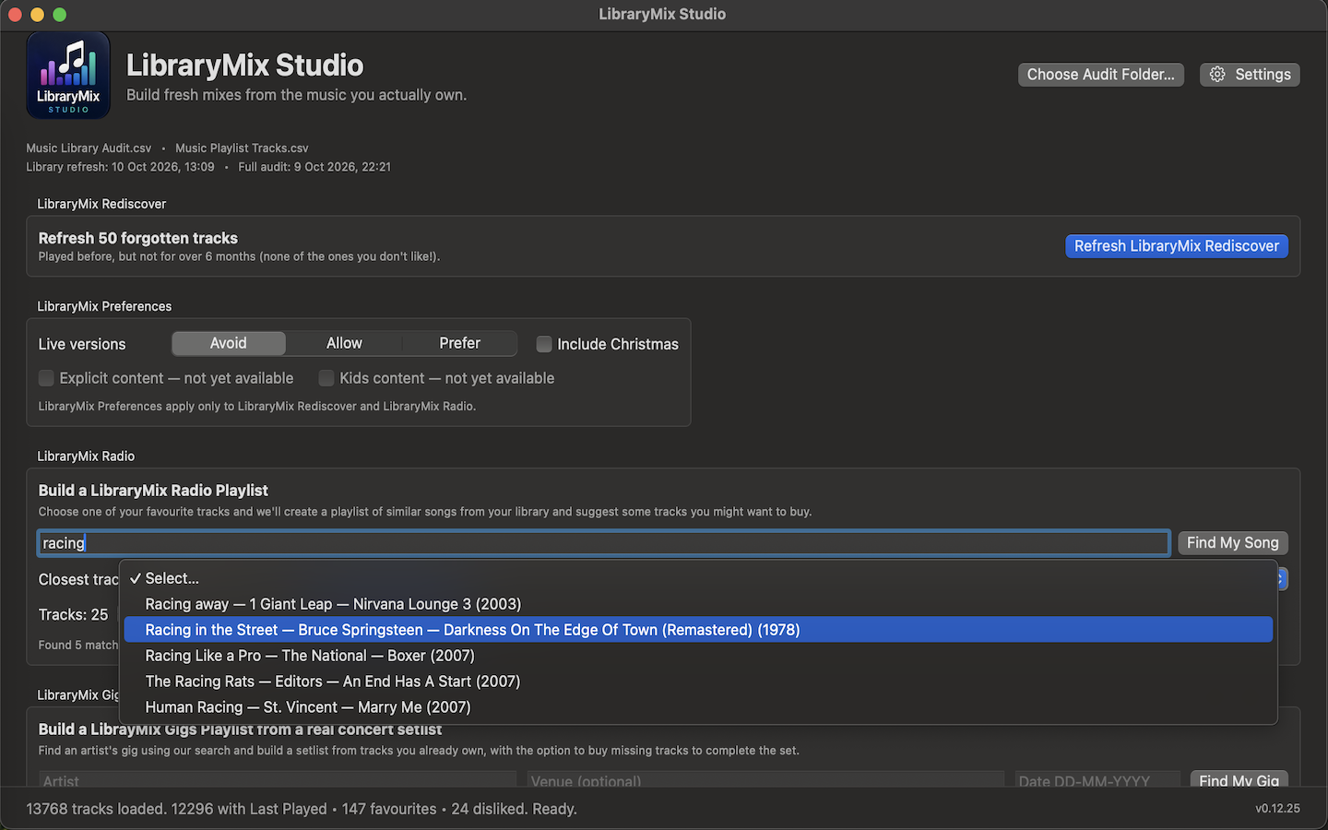The height and width of the screenshot is (830, 1328).
Task: Click the Music Playlist Tracks.csv label
Action: (242, 148)
